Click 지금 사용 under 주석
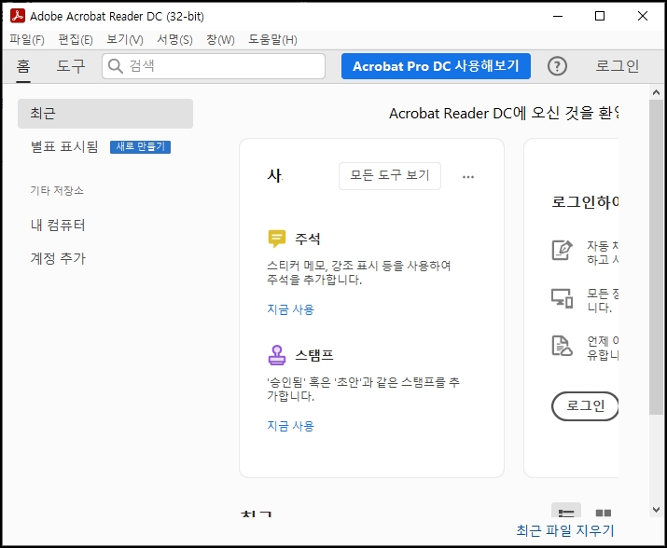This screenshot has width=667, height=548. 290,309
